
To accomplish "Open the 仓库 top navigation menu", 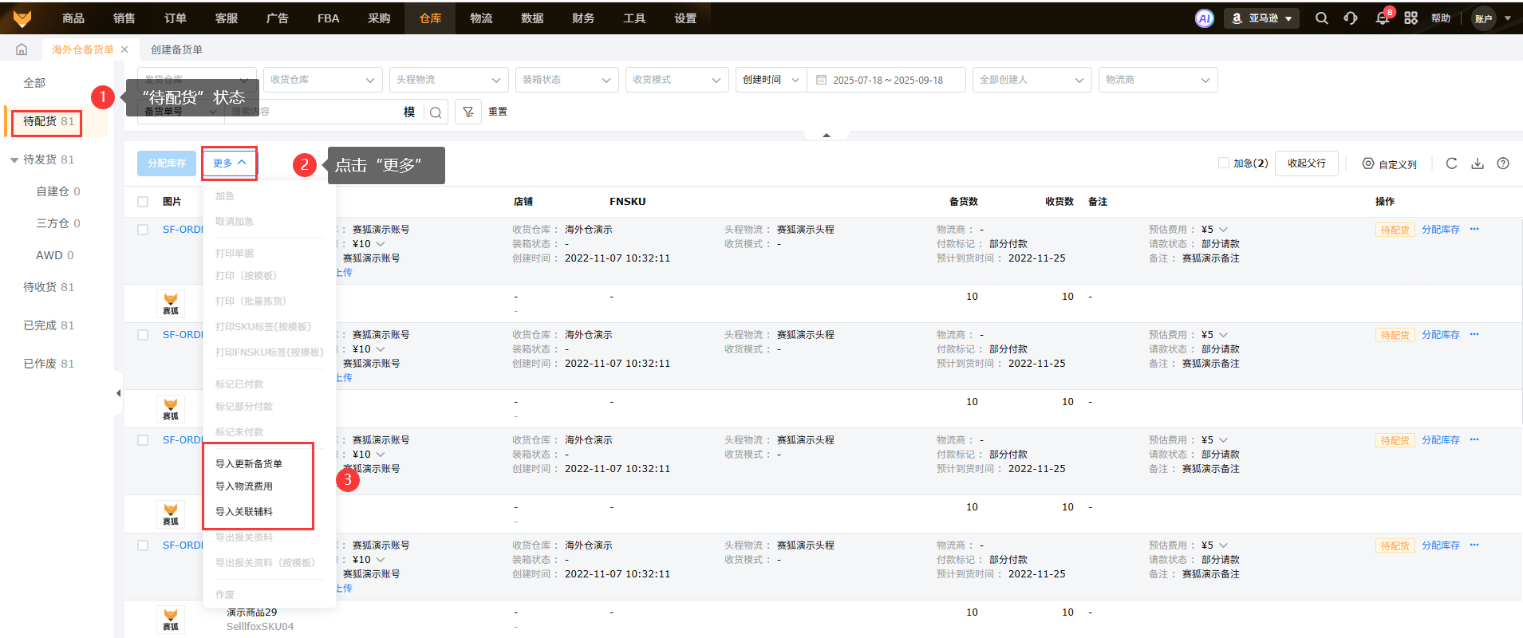I will tap(430, 18).
